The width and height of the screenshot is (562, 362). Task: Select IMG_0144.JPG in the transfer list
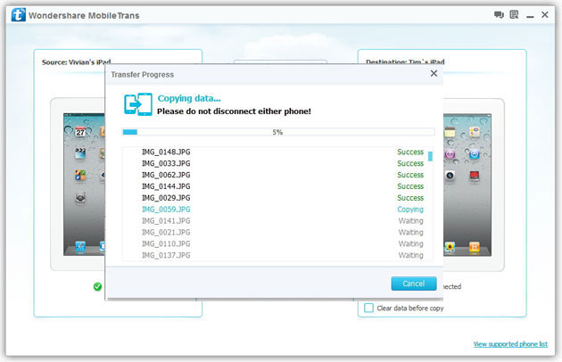point(277,186)
